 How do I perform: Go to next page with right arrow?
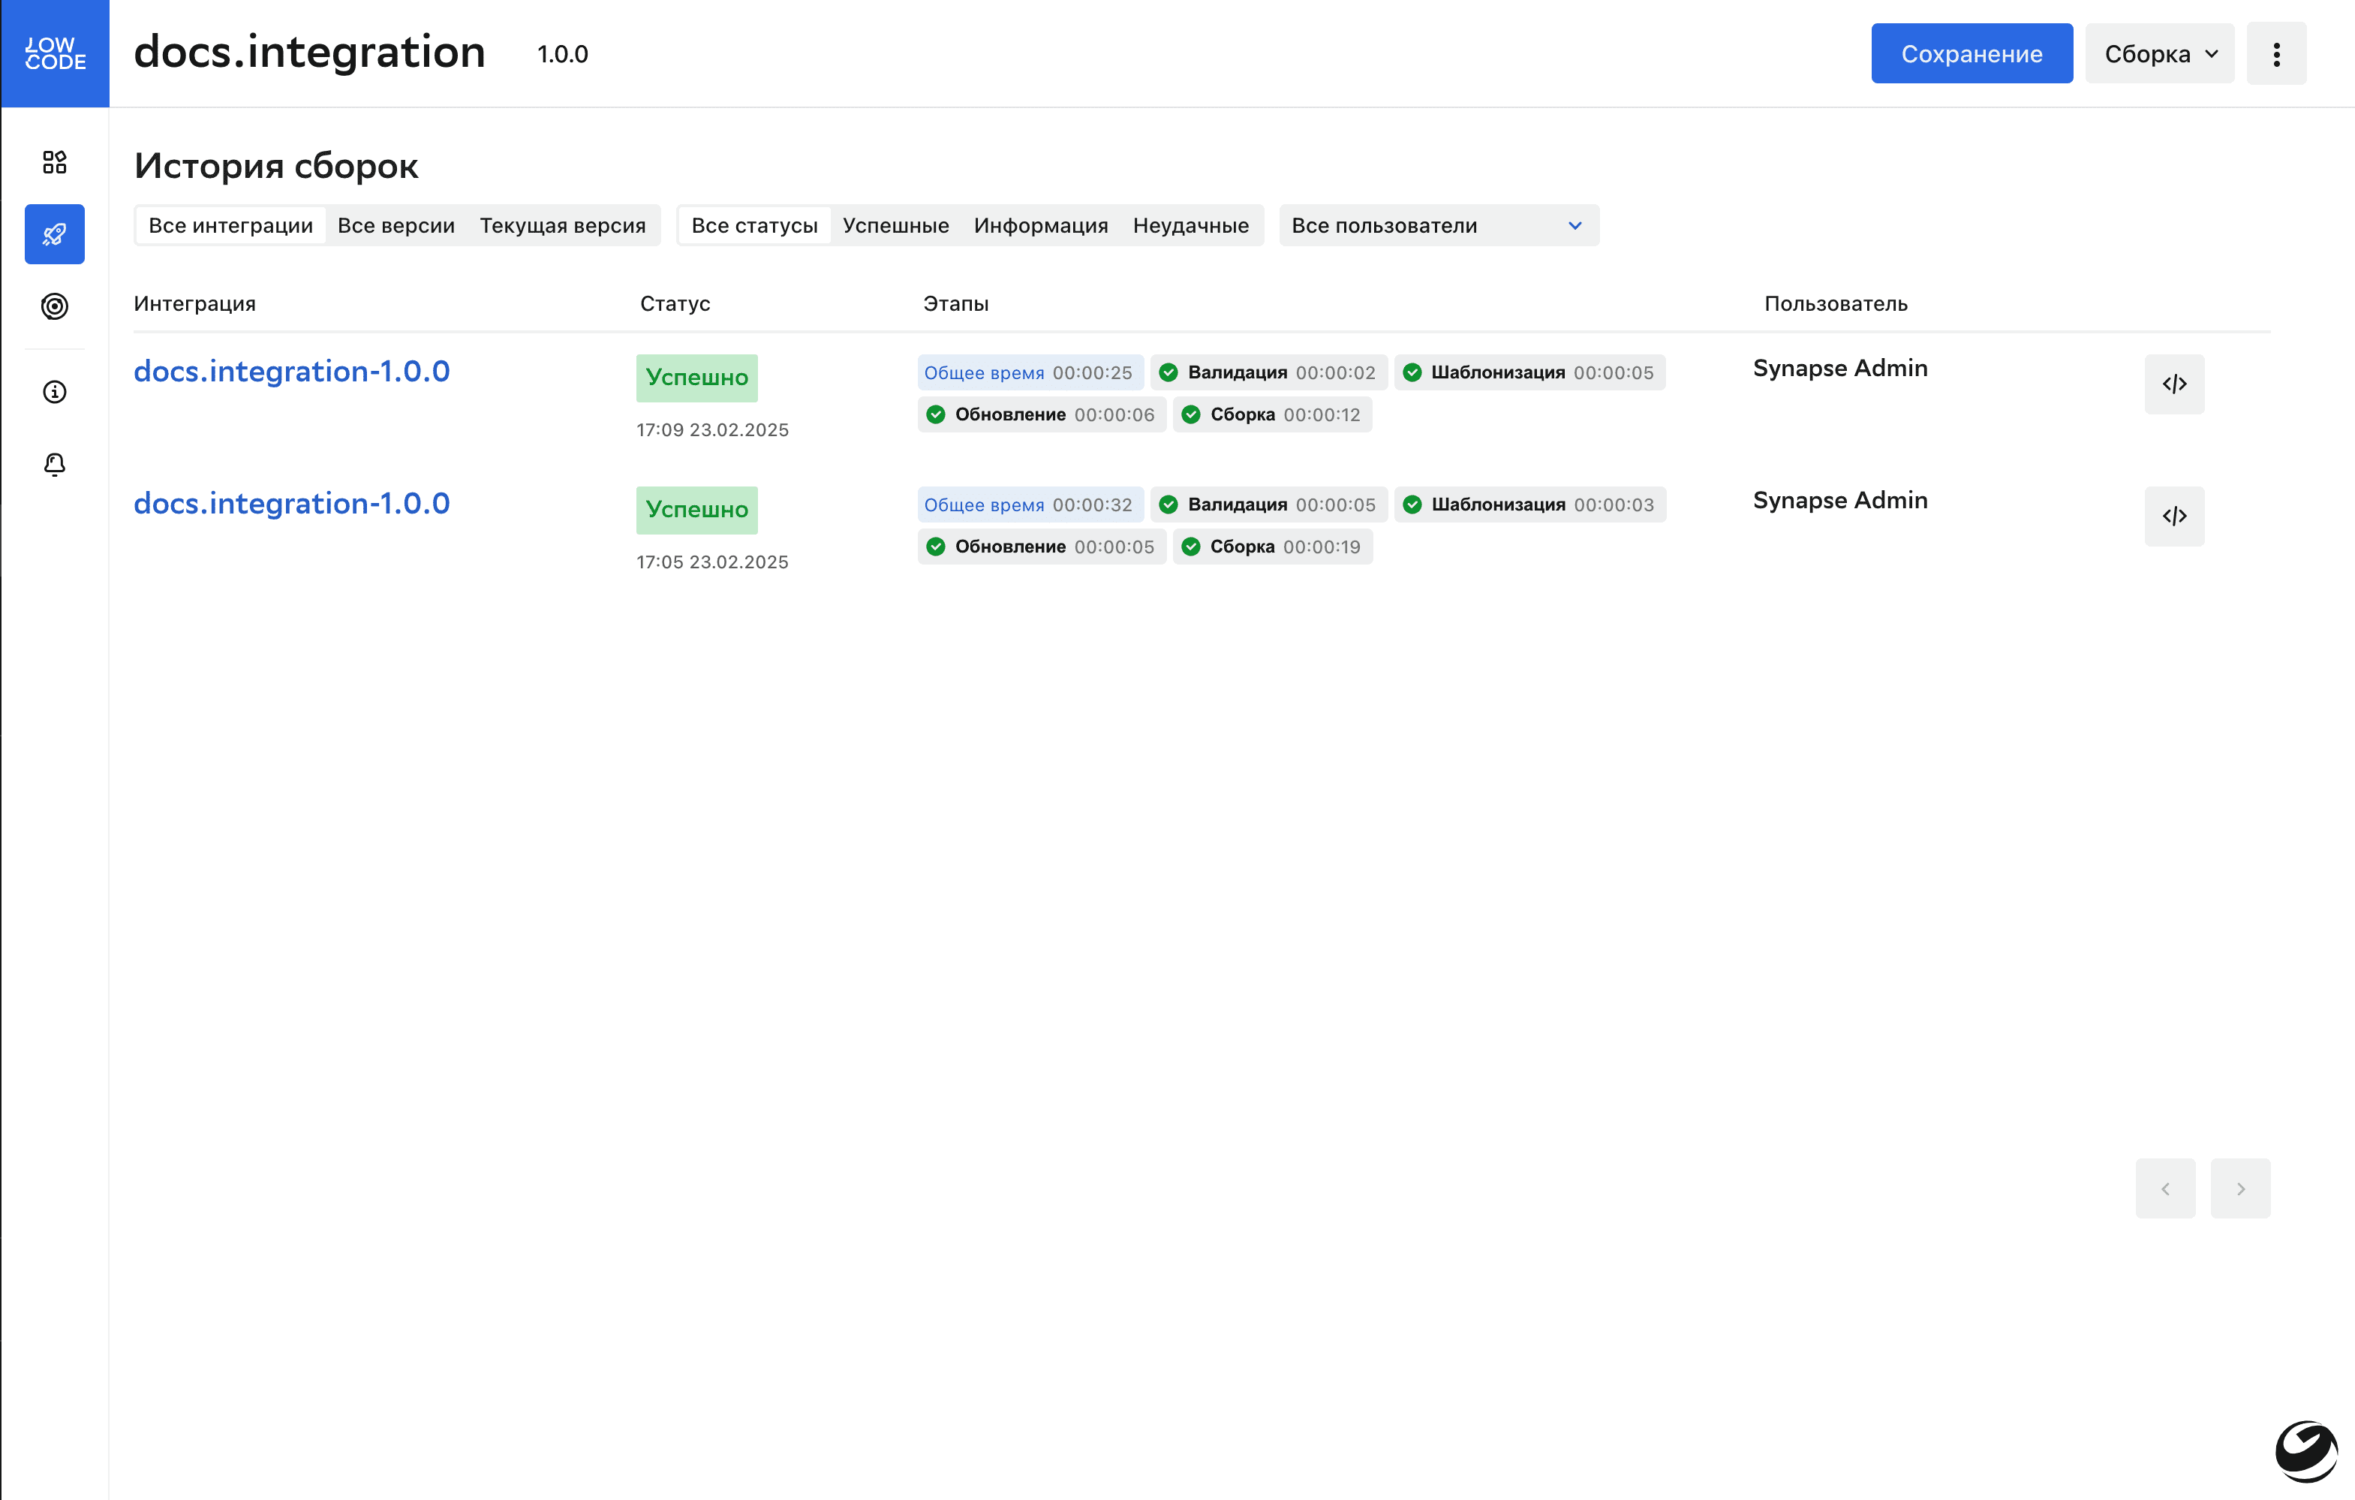[x=2241, y=1188]
